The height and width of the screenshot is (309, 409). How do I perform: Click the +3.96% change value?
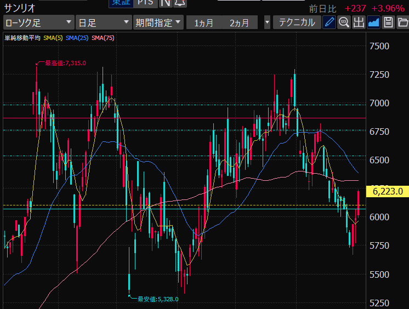tap(388, 9)
